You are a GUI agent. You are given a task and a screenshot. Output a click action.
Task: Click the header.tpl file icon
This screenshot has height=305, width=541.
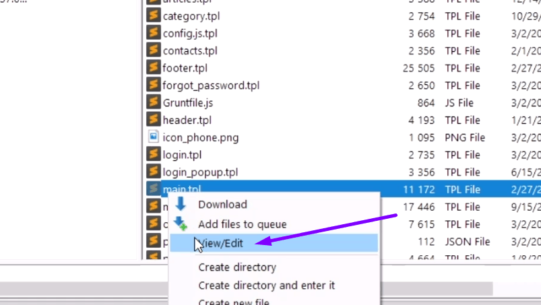pos(154,120)
